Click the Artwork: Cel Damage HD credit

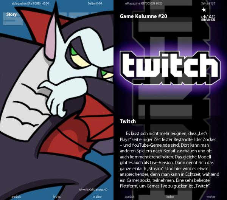[93, 189]
